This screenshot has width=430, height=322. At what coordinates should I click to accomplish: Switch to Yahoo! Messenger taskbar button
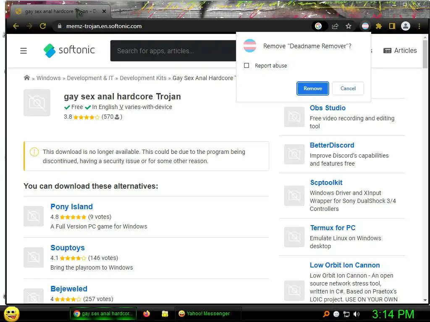[x=208, y=314]
